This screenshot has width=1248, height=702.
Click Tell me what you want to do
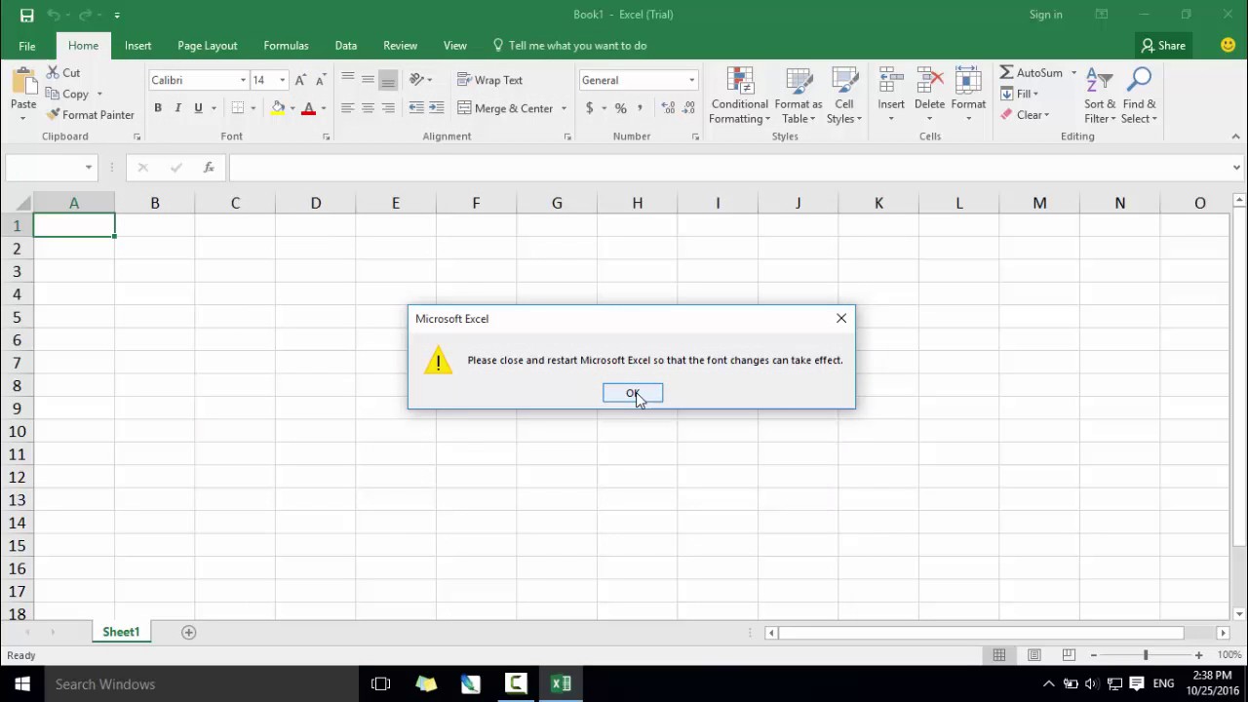point(569,46)
